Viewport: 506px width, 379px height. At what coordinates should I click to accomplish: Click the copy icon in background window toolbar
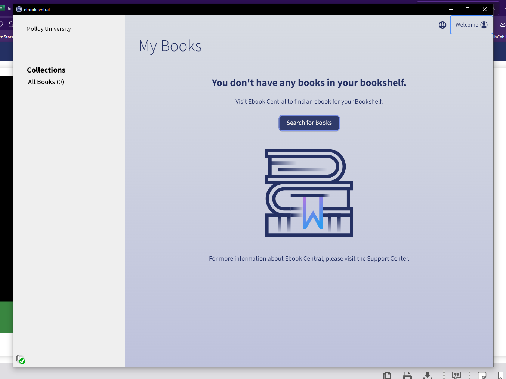click(387, 375)
